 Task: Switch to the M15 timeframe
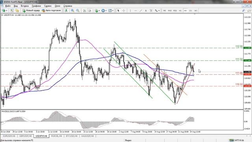click(x=170, y=11)
